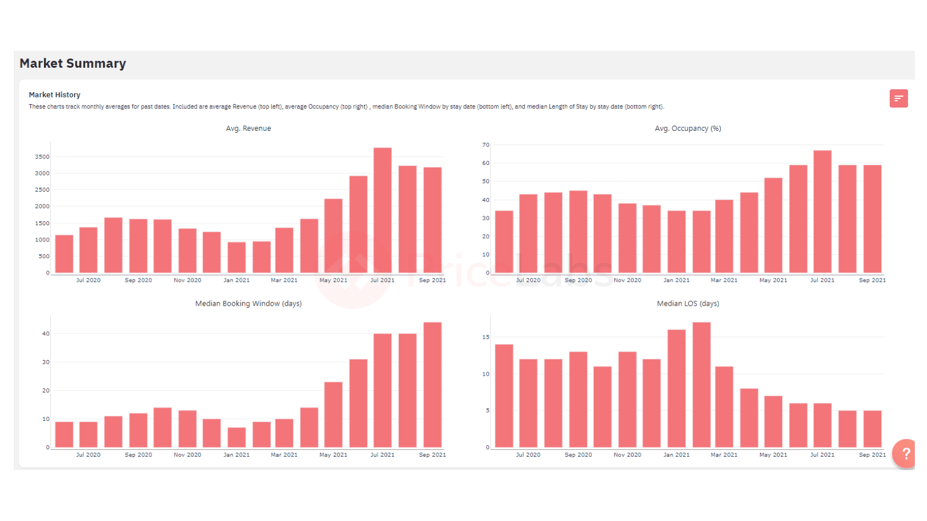Screen dimensions: 927x521
Task: Click the 15 axis label in Median LOS chart
Action: pos(486,337)
